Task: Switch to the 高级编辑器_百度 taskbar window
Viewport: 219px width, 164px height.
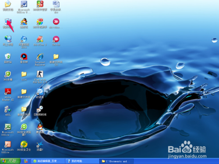Action: tap(48, 161)
